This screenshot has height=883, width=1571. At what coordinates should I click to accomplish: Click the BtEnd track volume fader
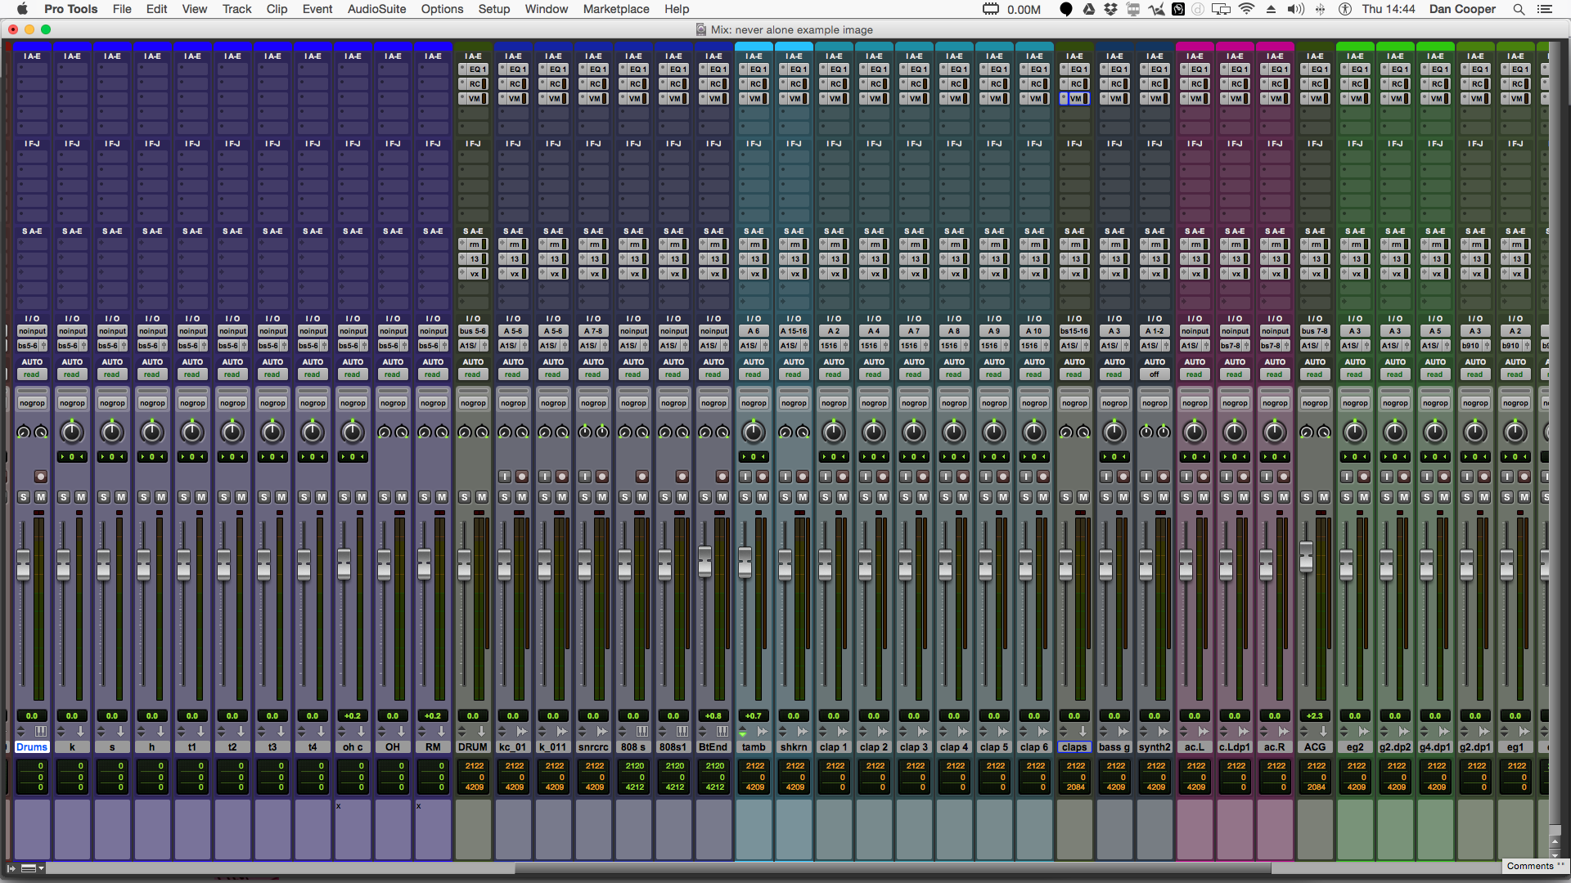click(704, 560)
